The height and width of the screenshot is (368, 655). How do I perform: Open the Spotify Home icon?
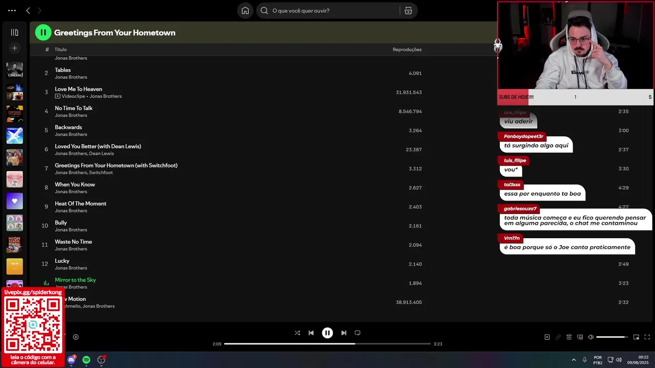[245, 11]
